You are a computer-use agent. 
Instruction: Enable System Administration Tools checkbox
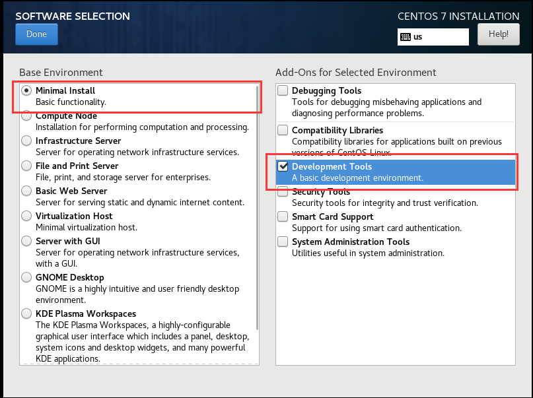tap(283, 242)
